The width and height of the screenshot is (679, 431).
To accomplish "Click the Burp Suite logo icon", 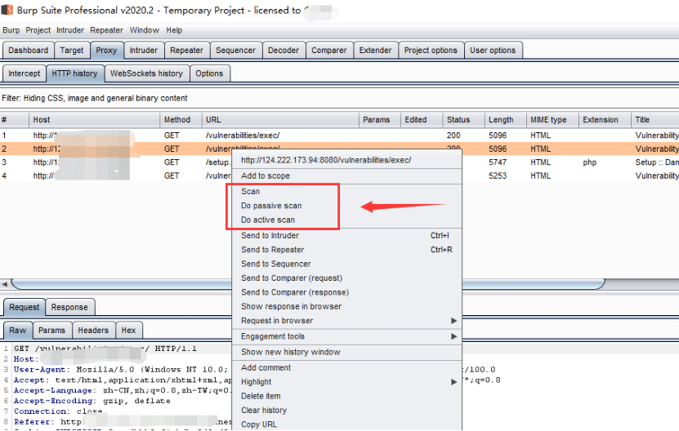I will pyautogui.click(x=7, y=10).
